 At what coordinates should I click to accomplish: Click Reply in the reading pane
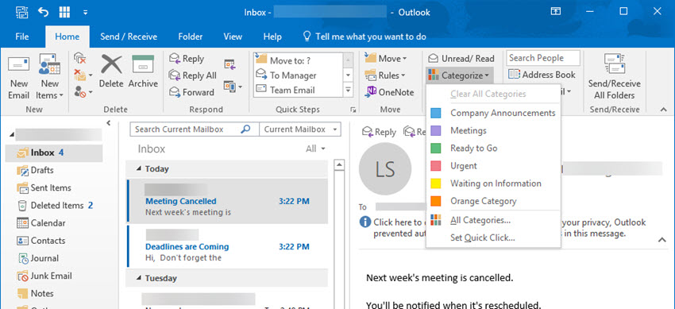pyautogui.click(x=380, y=132)
